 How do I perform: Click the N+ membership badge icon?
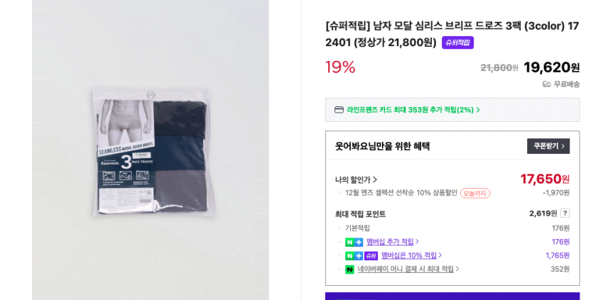click(x=354, y=242)
